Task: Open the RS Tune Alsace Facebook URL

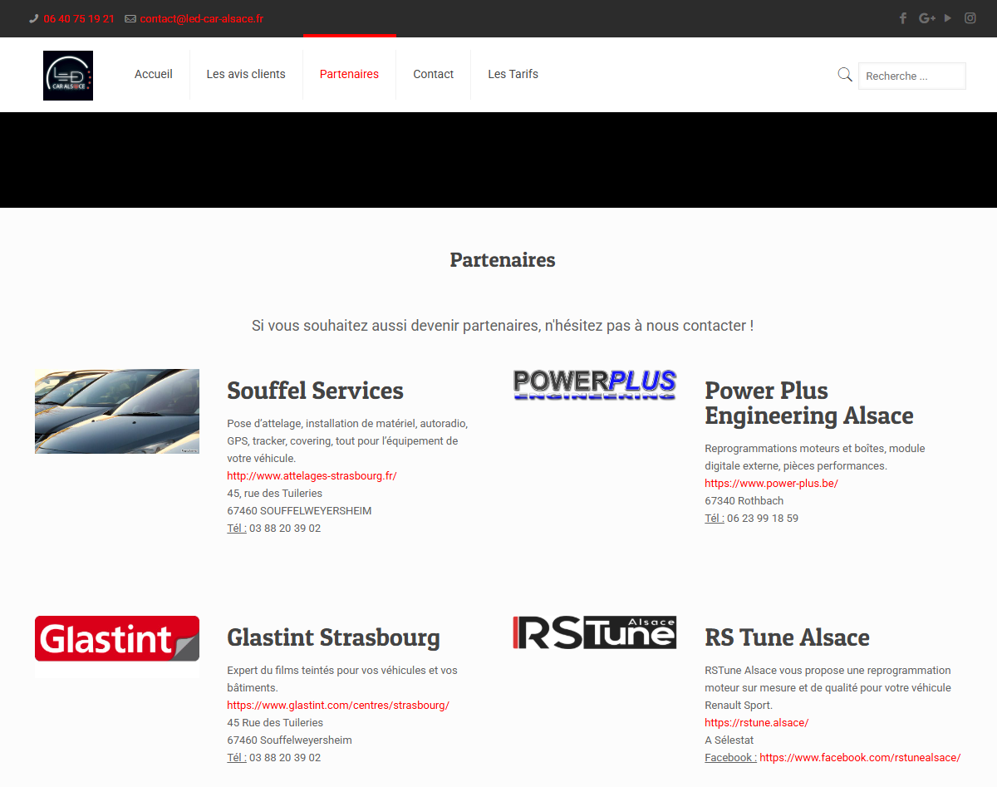Action: [x=860, y=758]
